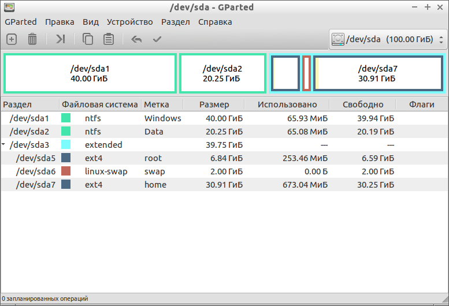Viewport: 449px width, 306px height.
Task: Click the 0.00 Б used cell
Action: [316, 171]
